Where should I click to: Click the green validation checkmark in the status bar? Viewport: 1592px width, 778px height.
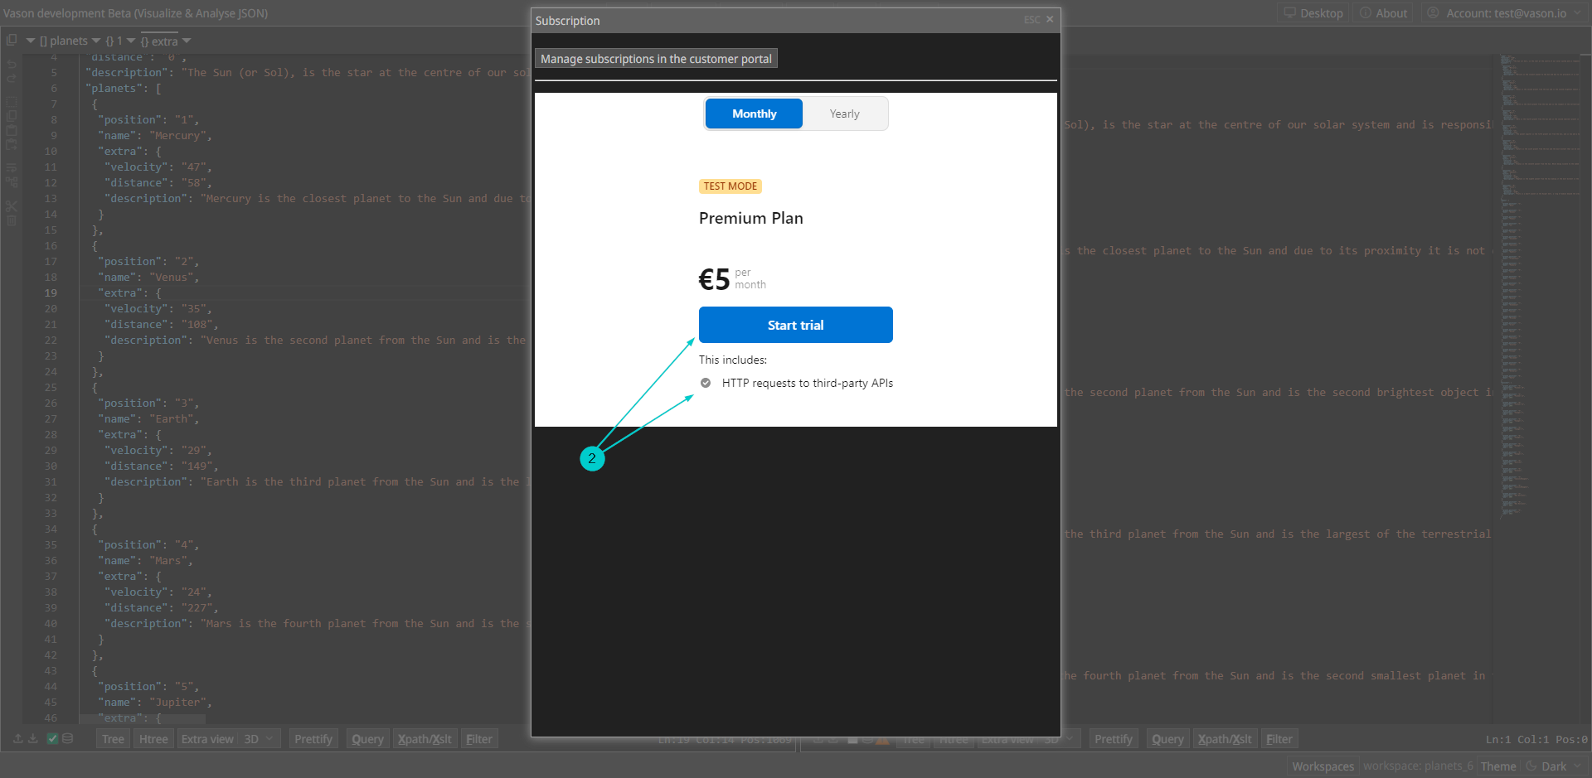pyautogui.click(x=52, y=737)
